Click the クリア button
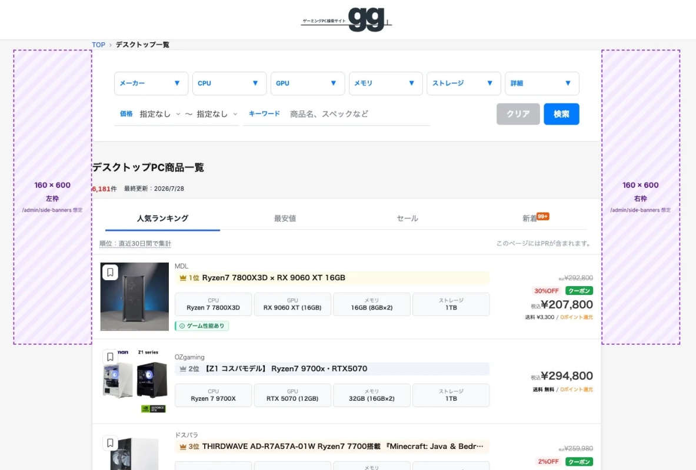The width and height of the screenshot is (696, 470). (518, 114)
